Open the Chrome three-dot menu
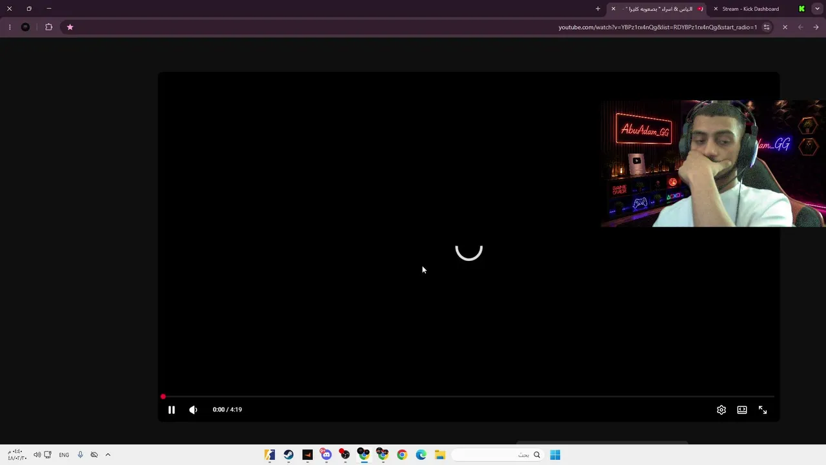 (10, 27)
